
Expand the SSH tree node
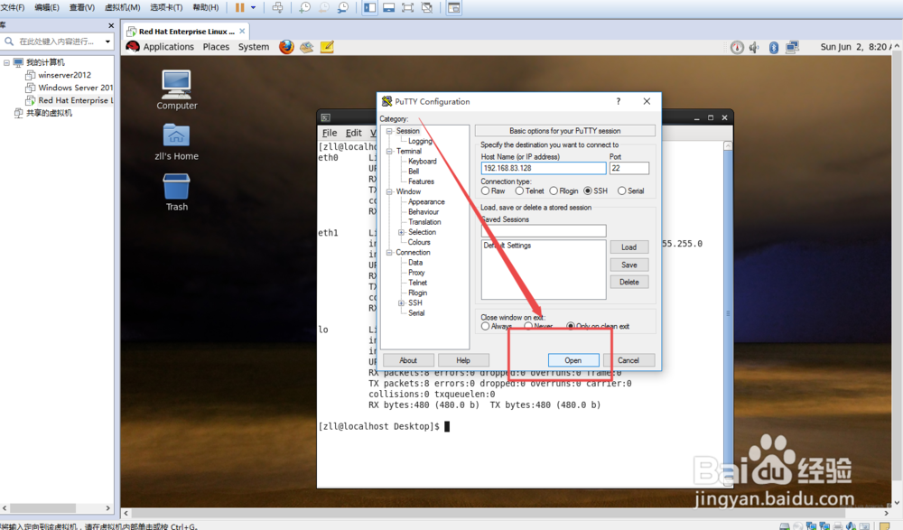tap(402, 303)
